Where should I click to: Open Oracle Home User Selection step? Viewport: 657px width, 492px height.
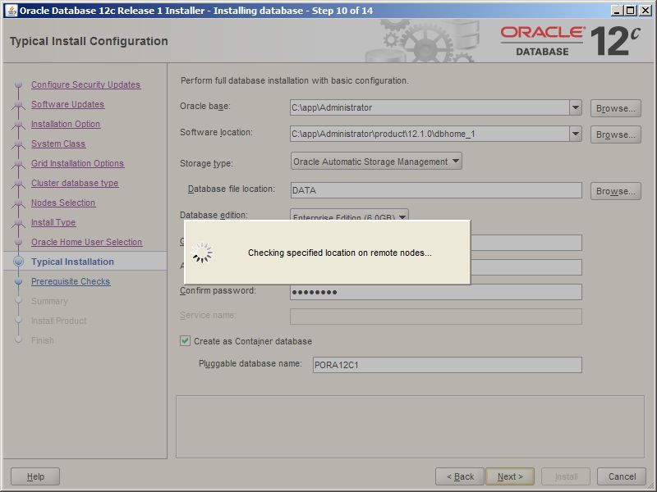[x=86, y=242]
